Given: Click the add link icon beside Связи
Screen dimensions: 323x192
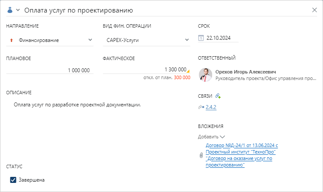Looking at the screenshot, I should click(x=218, y=96).
